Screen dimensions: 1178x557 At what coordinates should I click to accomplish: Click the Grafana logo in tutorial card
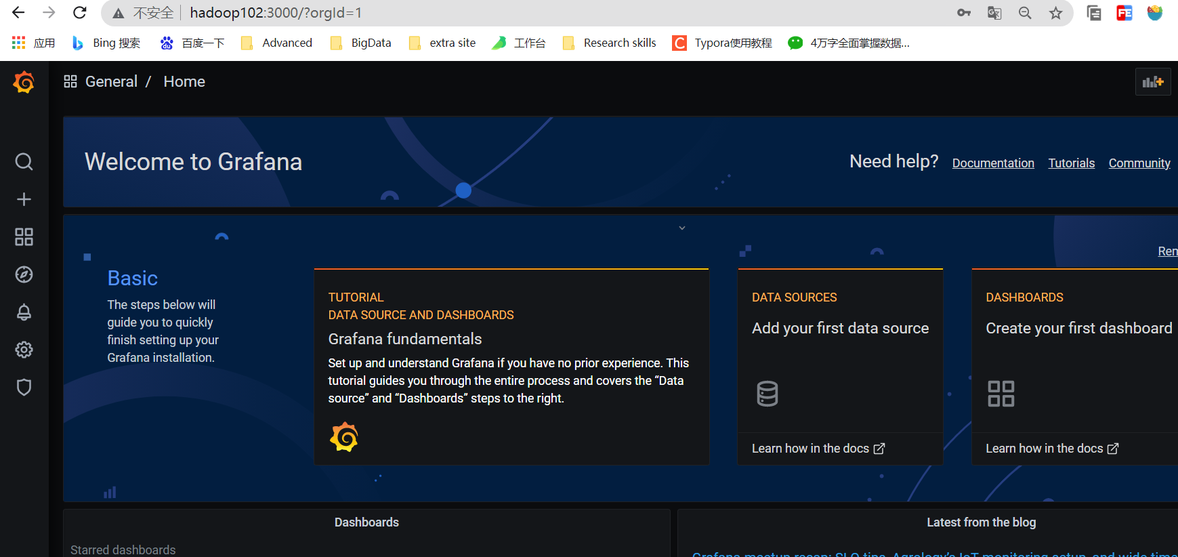[x=344, y=437]
